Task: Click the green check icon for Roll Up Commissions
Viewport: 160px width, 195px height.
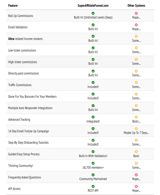Action: [x=93, y=13]
